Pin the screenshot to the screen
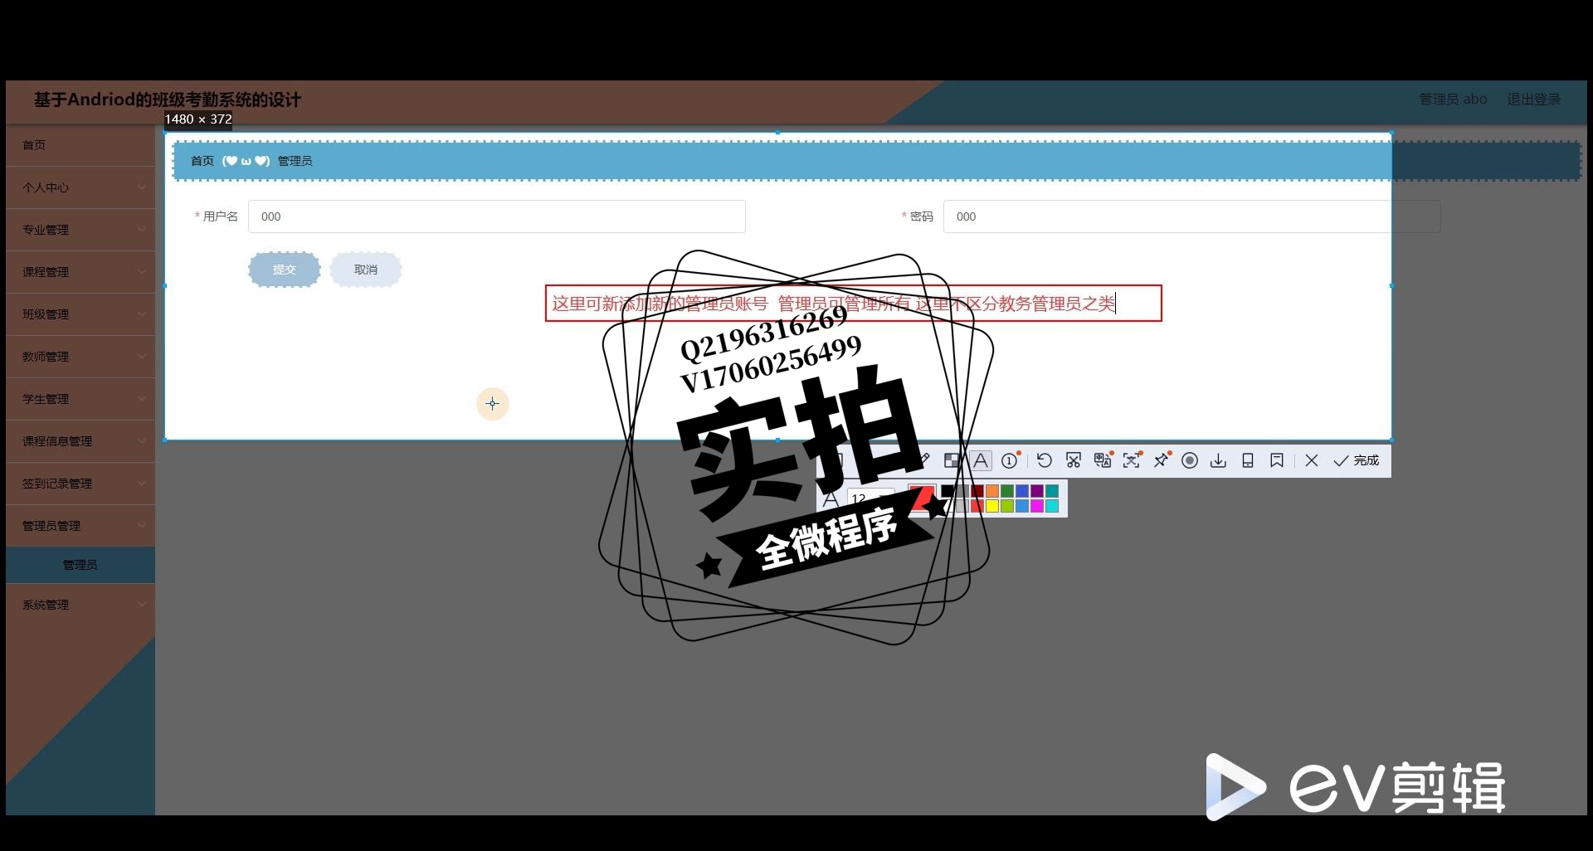1593x851 pixels. [x=1162, y=460]
